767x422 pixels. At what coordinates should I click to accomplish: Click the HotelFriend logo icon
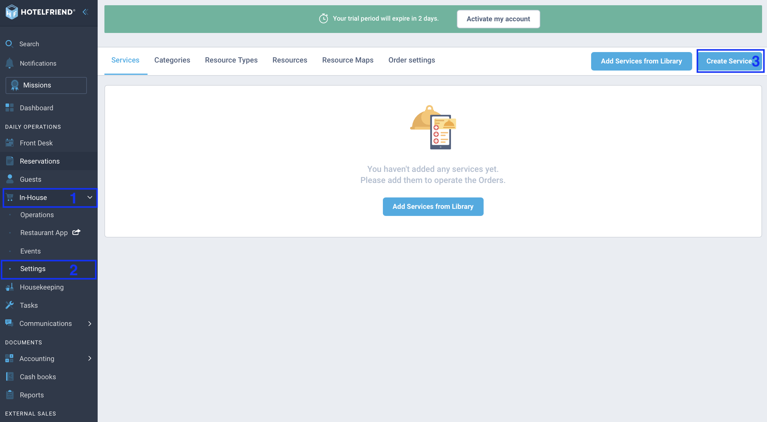(11, 12)
